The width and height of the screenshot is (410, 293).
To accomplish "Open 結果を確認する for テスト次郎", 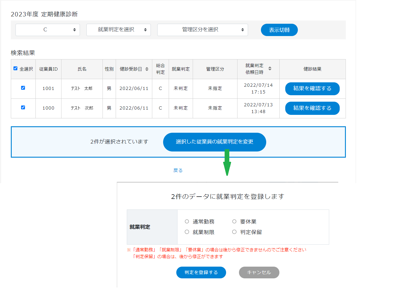I will coord(312,108).
